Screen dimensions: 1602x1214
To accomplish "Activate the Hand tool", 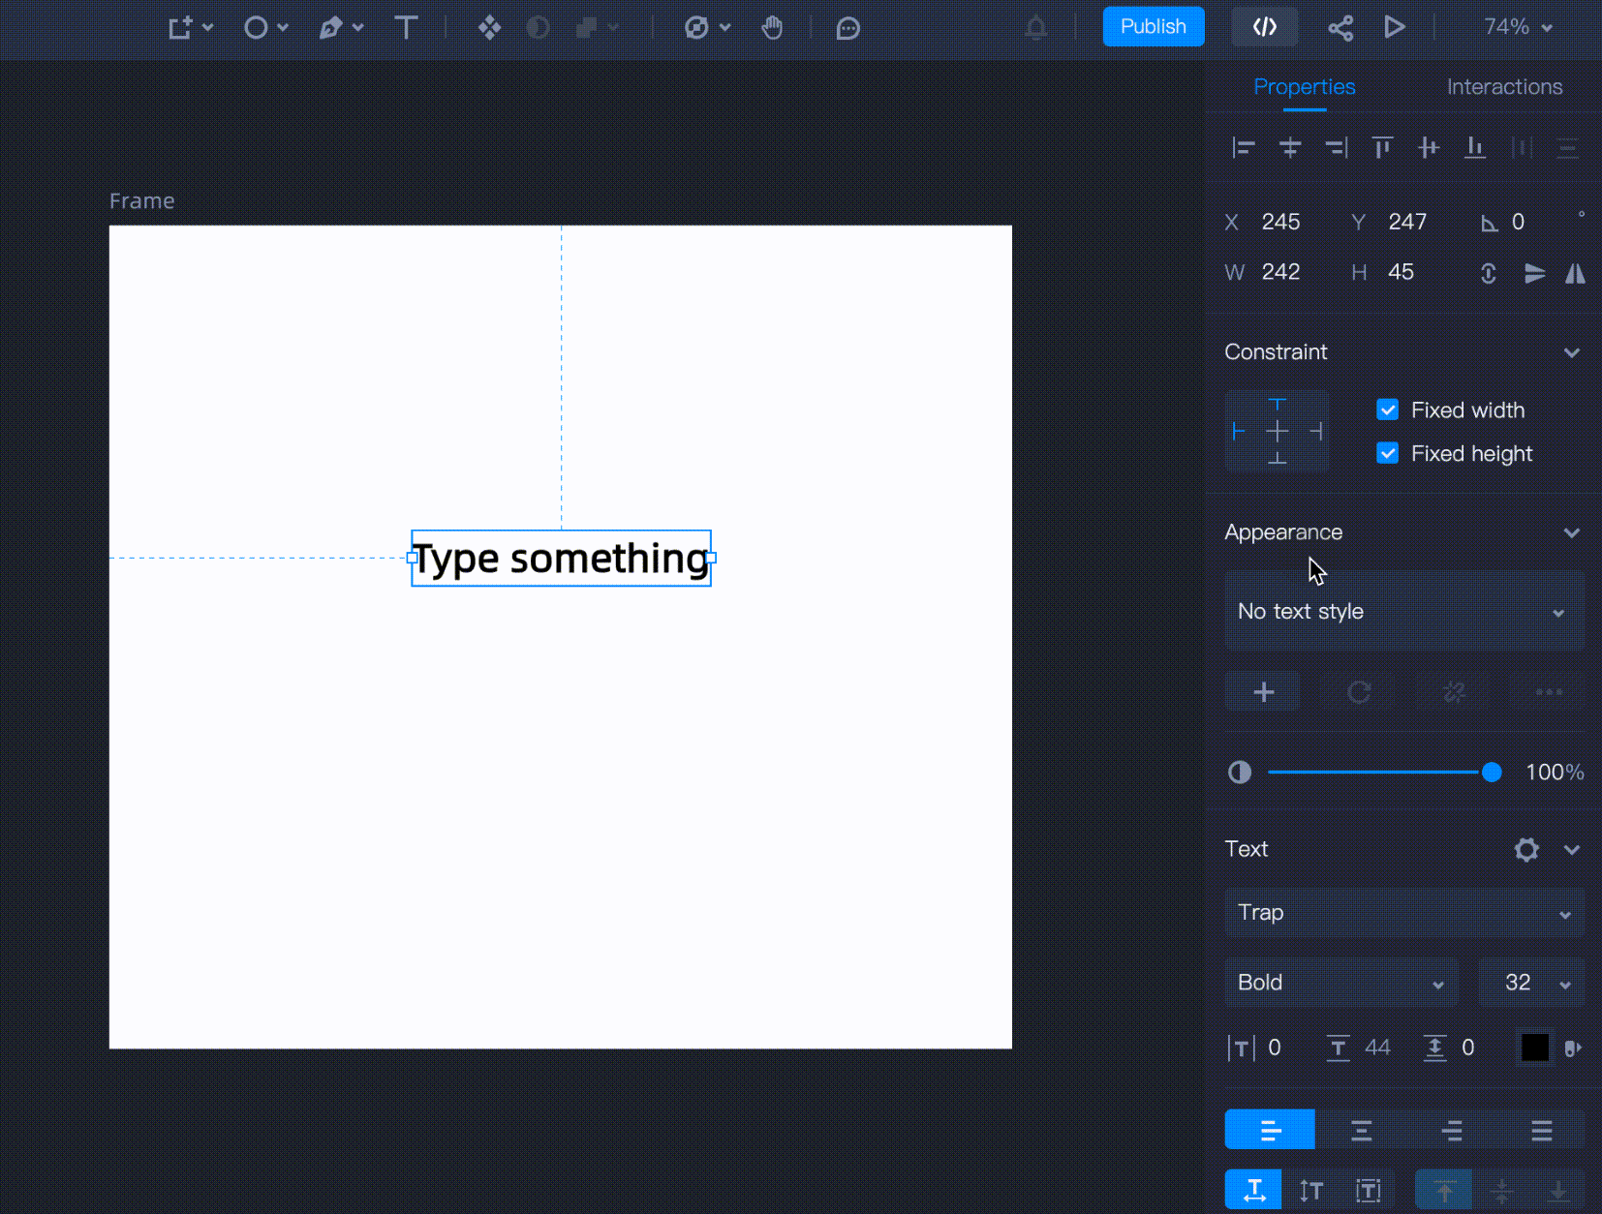I will click(772, 27).
